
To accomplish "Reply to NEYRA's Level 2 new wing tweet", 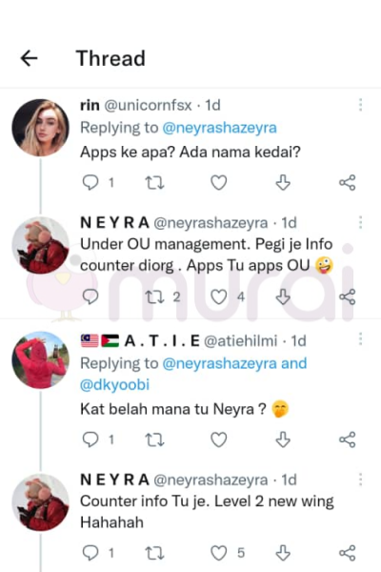I will pos(90,553).
